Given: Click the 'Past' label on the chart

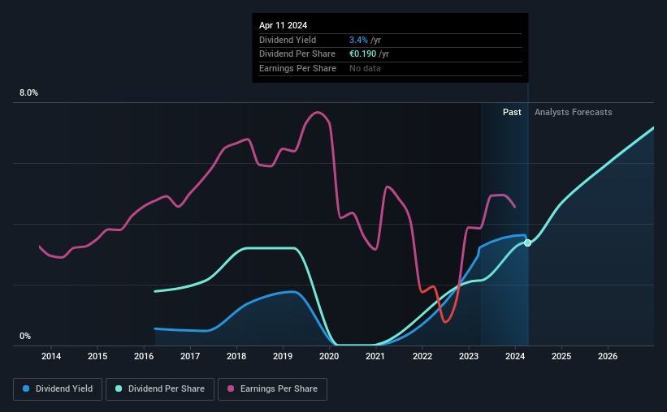Looking at the screenshot, I should (x=512, y=112).
